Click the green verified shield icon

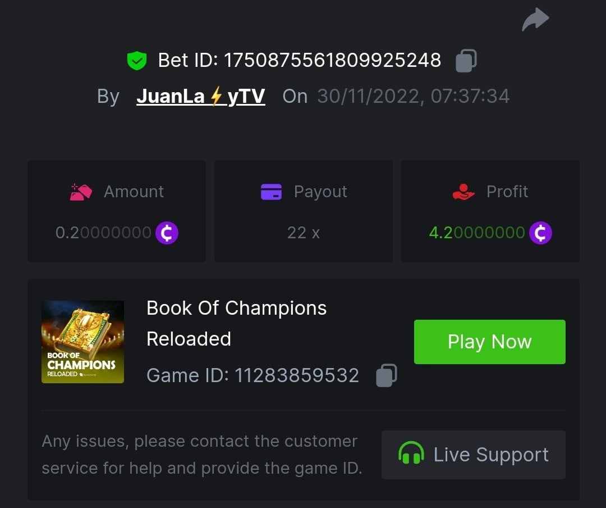click(137, 61)
